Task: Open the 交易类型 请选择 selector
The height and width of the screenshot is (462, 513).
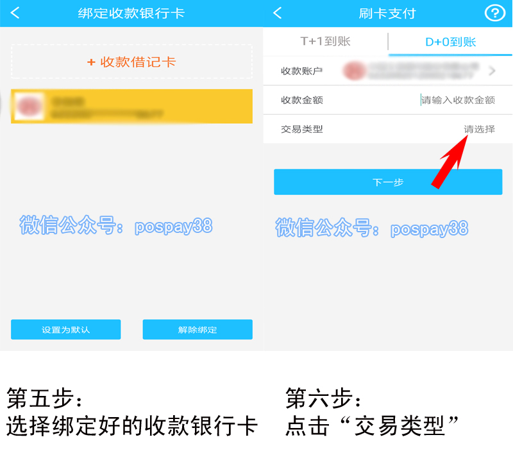Action: click(479, 129)
